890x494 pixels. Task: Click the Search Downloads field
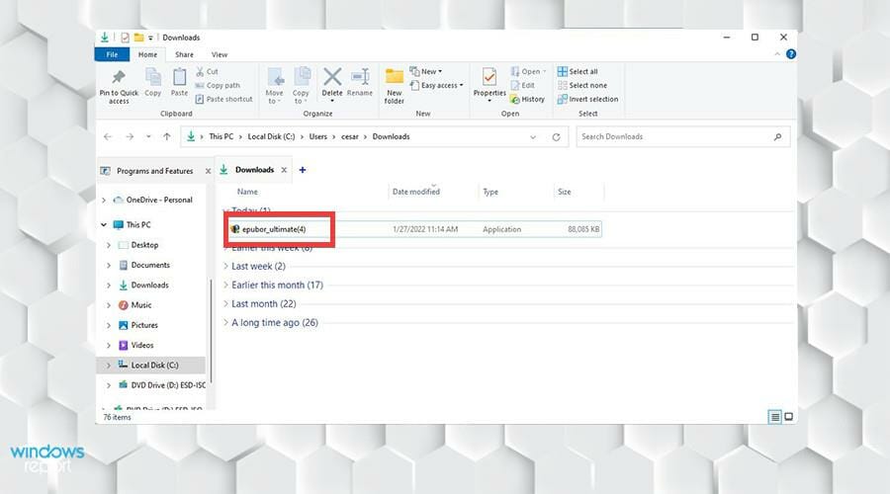click(682, 136)
